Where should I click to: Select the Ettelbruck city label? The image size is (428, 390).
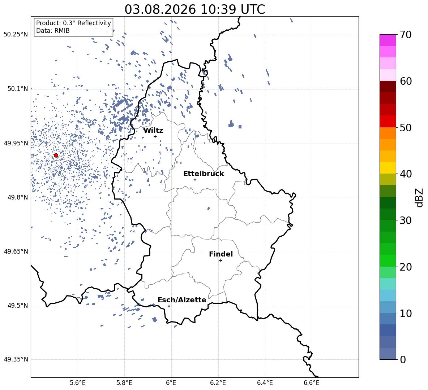tap(204, 174)
